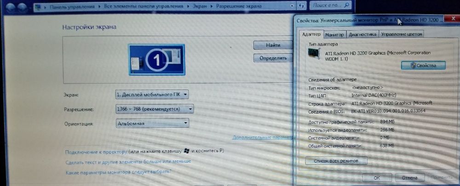Open the Экран display dropdown
The height and width of the screenshot is (186, 460).
tap(152, 95)
